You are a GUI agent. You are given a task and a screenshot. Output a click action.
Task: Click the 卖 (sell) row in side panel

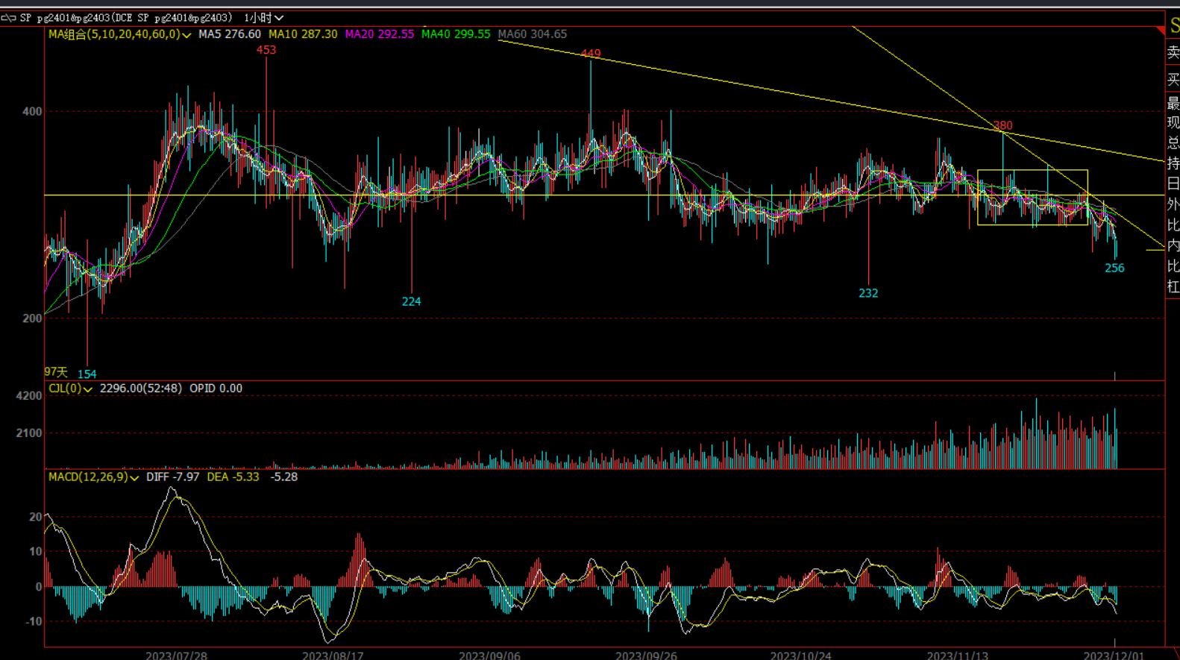click(x=1173, y=52)
